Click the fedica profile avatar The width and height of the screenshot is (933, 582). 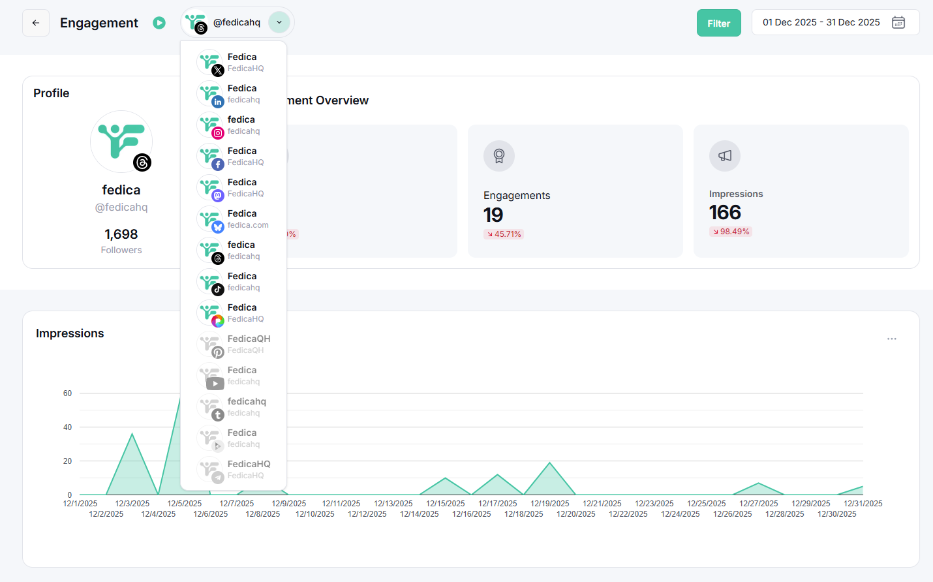121,142
